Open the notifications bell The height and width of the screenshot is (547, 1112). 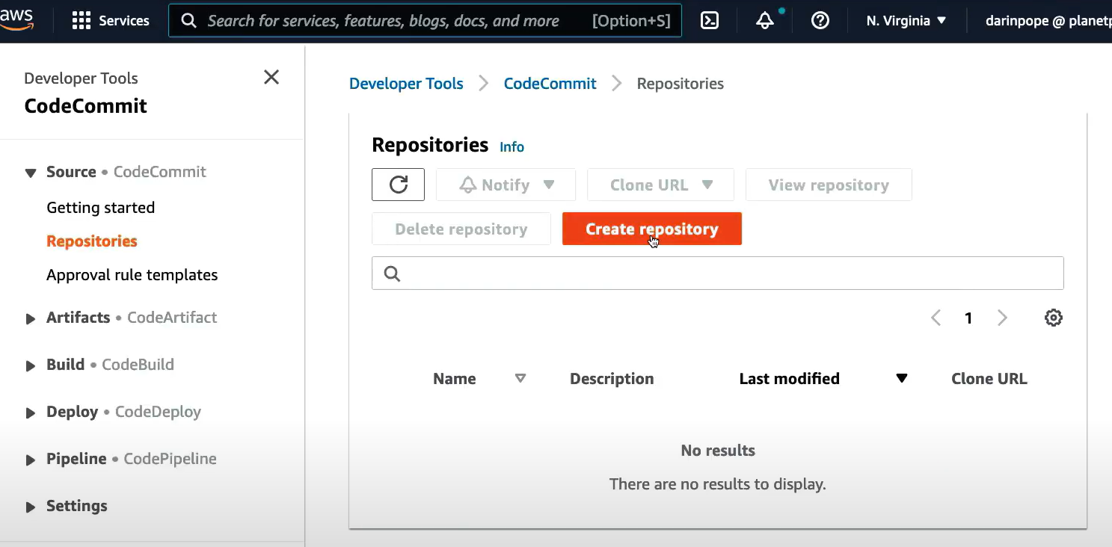click(765, 21)
